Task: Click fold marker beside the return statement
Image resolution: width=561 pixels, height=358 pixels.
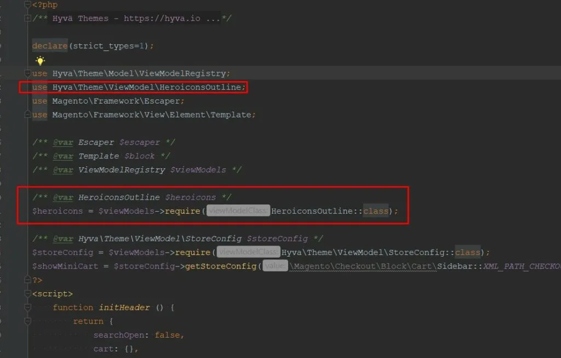Action: coord(28,321)
